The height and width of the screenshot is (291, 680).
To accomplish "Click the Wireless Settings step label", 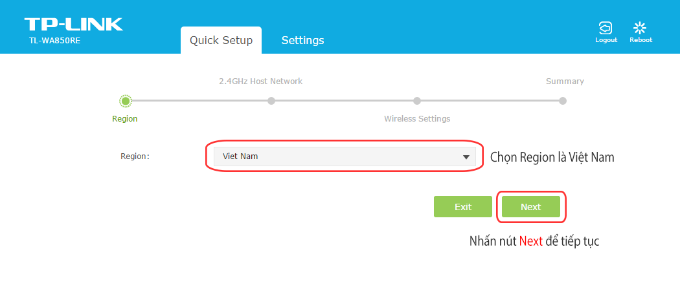I will point(417,118).
